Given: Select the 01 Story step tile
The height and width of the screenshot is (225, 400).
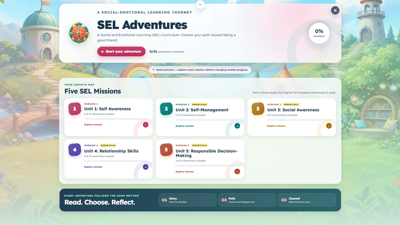Looking at the screenshot, I should tap(188, 200).
